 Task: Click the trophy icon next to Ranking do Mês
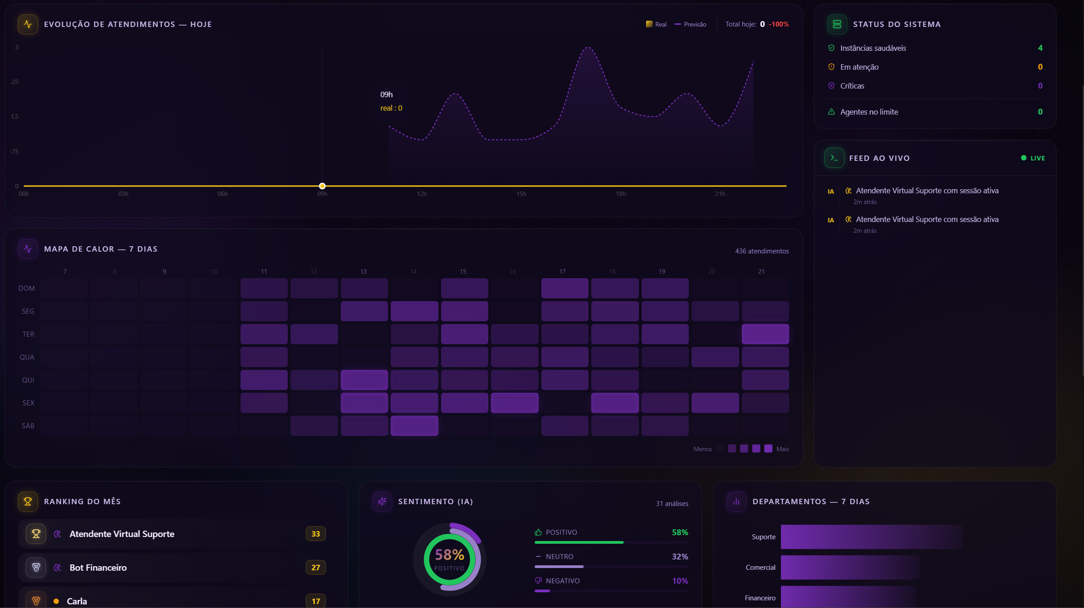tap(28, 501)
